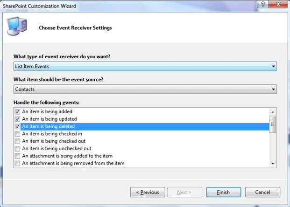Click 'Handle the following events:' label
The image size is (290, 207).
pos(46,103)
